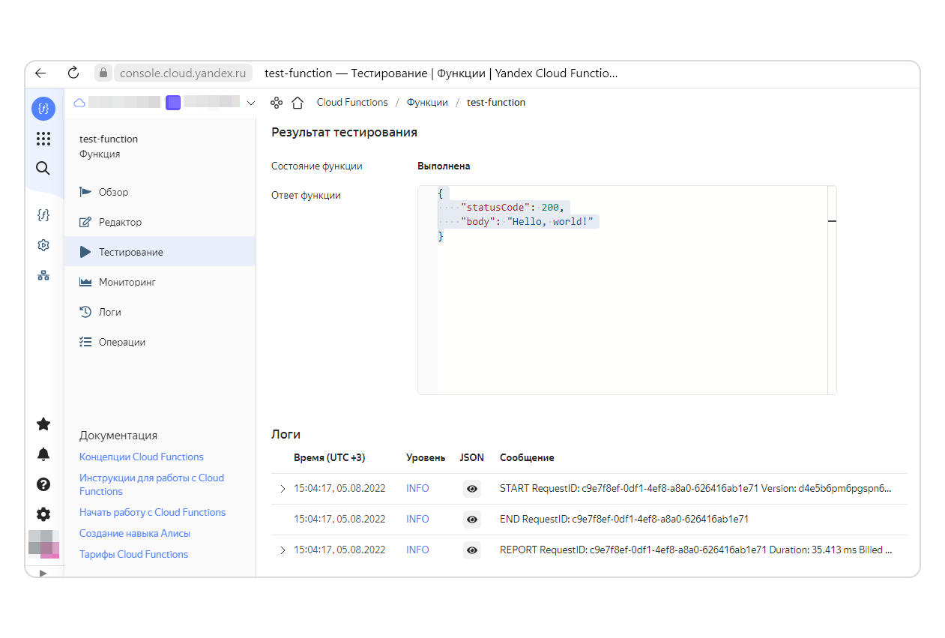945x638 pixels.
Task: Click the START row timestamp 15:04:17
Action: coord(339,488)
